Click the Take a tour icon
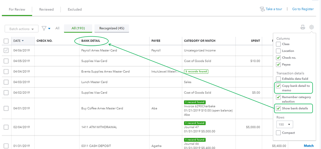 (x=262, y=9)
